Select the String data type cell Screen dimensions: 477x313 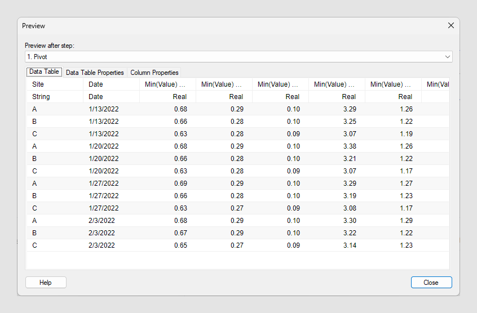[54, 97]
